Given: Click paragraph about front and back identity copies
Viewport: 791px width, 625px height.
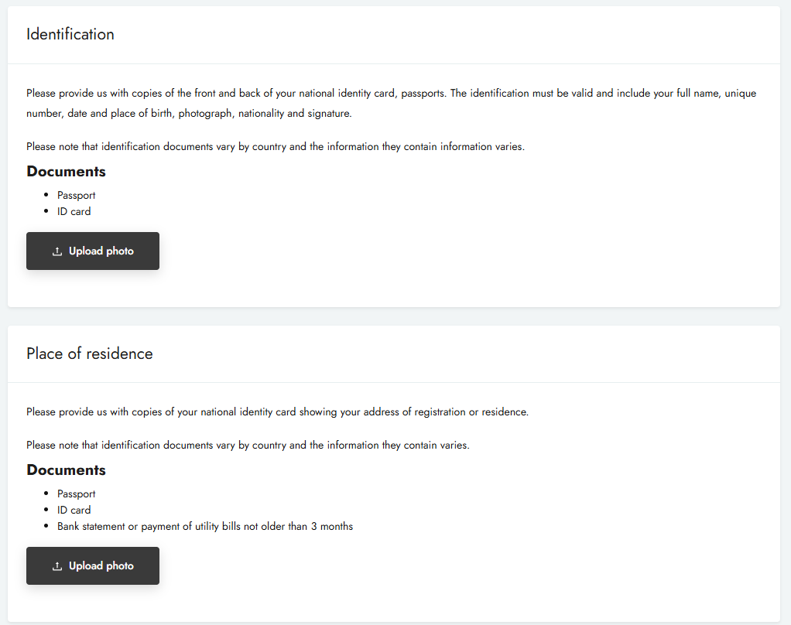Looking at the screenshot, I should [x=391, y=103].
